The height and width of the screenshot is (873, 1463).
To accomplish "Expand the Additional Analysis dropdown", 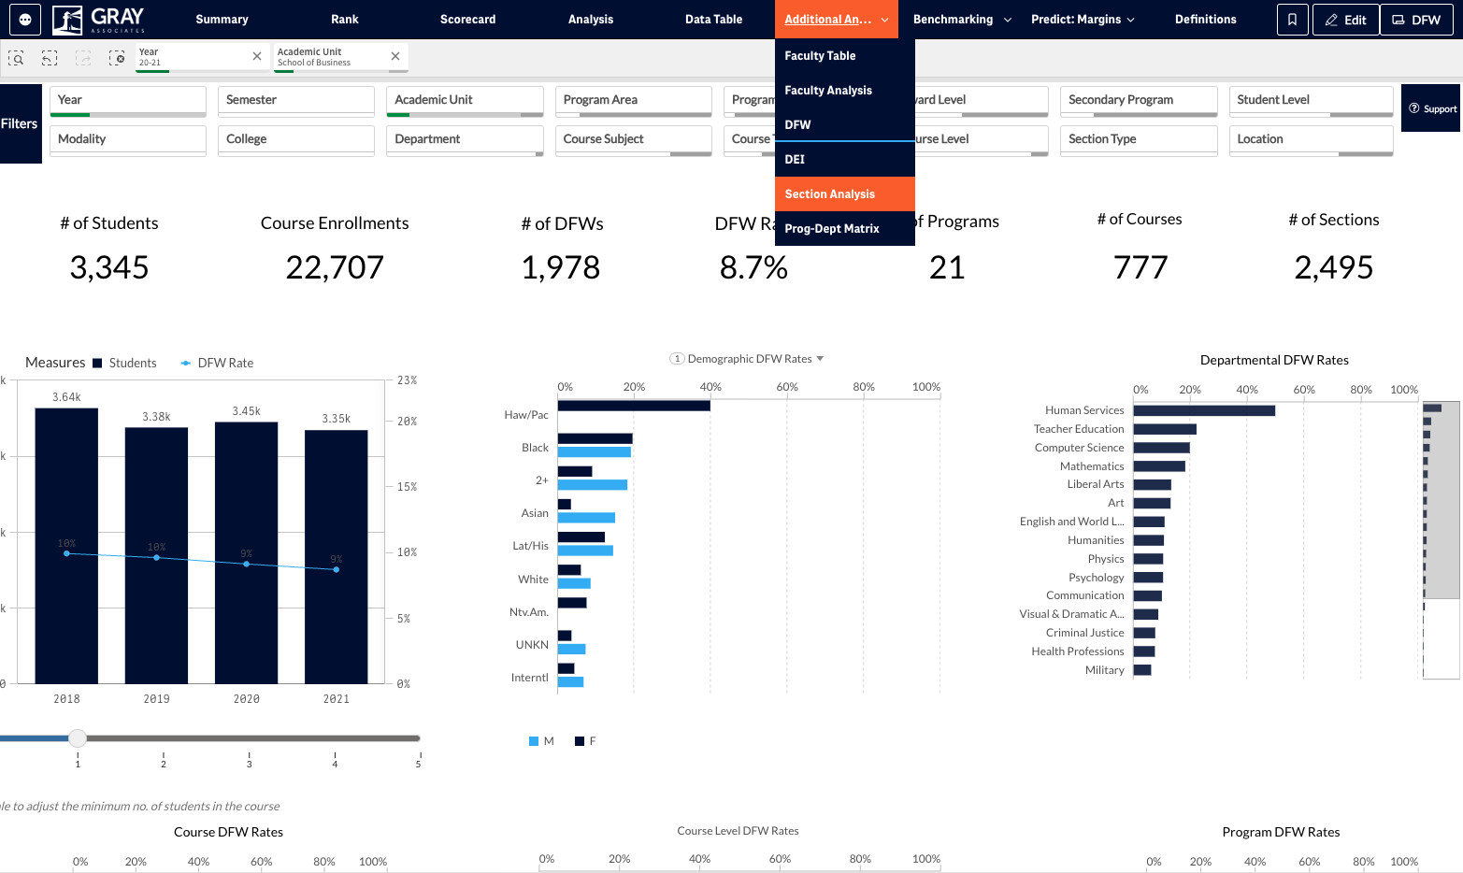I will [837, 20].
